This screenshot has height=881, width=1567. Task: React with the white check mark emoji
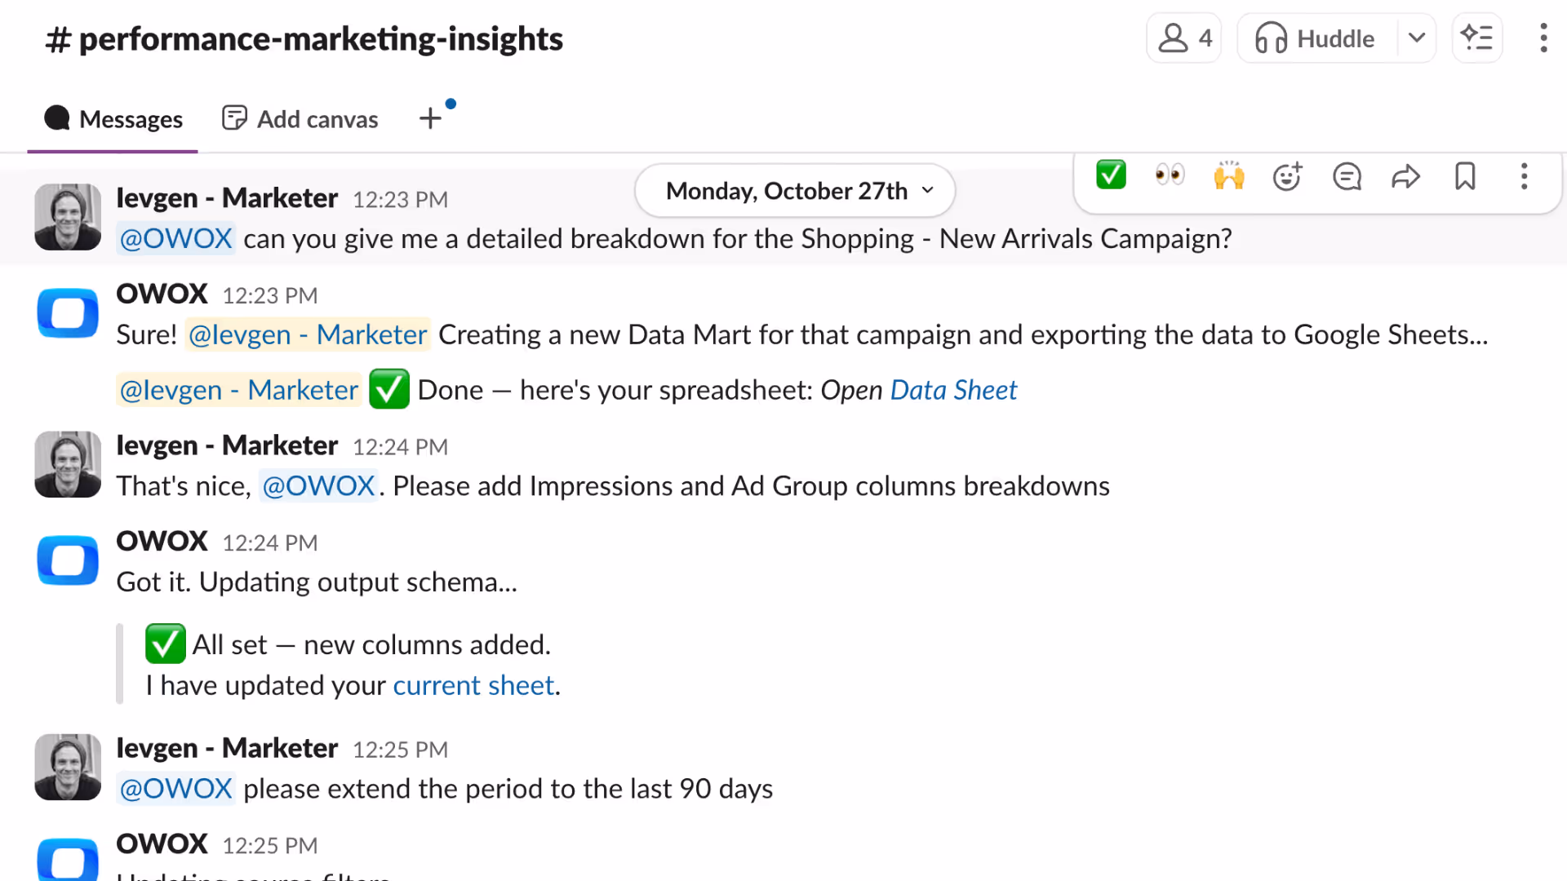pos(1110,176)
